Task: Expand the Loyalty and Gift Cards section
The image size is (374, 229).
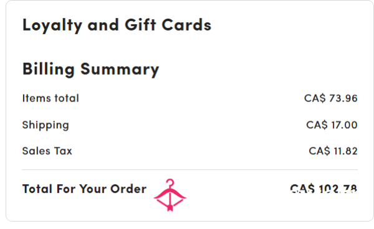Action: pos(117,26)
